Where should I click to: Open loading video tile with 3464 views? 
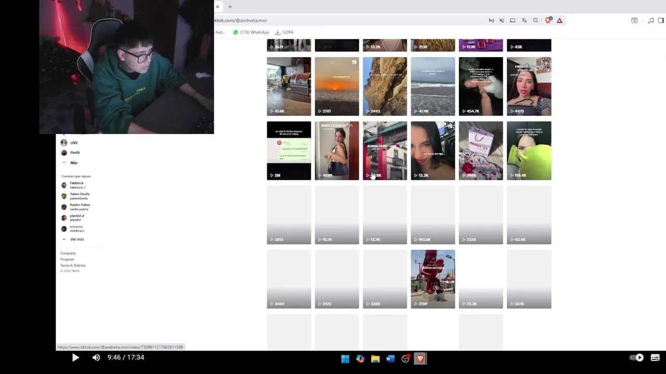coord(289,279)
